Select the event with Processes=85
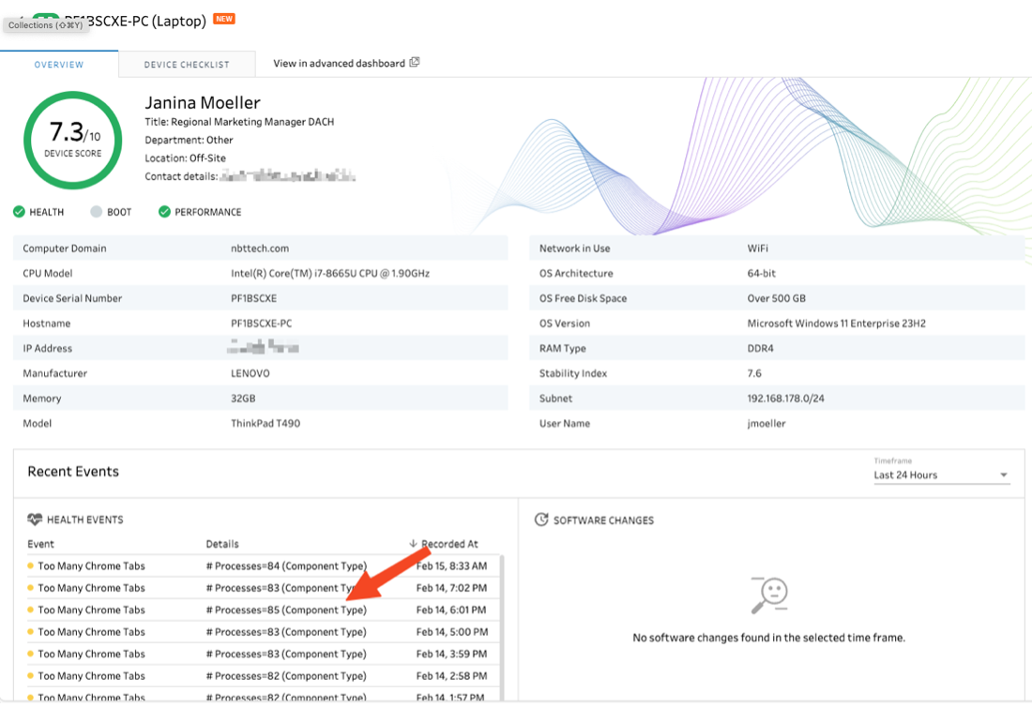Image resolution: width=1032 pixels, height=707 pixels. point(264,609)
